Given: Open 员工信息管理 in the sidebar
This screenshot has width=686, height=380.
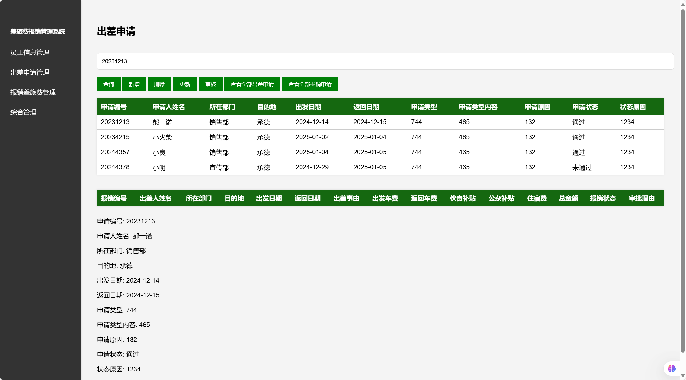Looking at the screenshot, I should (30, 52).
